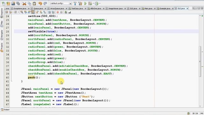The width and height of the screenshot is (204, 115).
Task: Close the Main.java tab
Action: (x=155, y=9)
